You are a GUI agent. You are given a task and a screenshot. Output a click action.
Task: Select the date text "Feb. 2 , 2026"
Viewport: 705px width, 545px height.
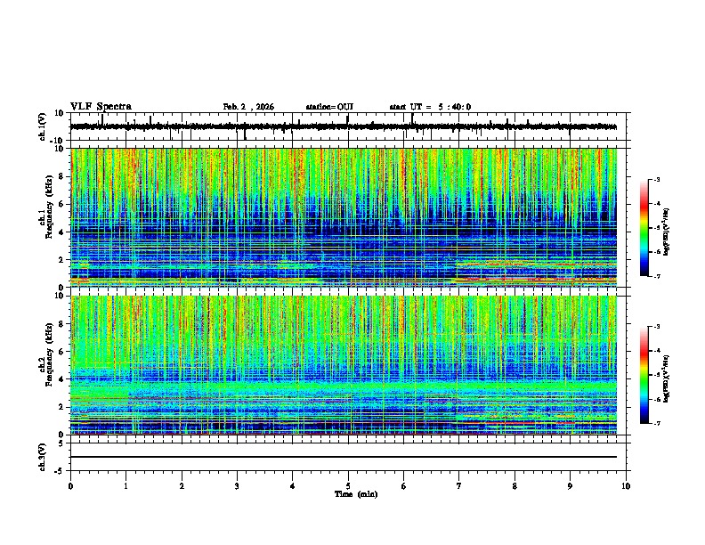tap(248, 107)
